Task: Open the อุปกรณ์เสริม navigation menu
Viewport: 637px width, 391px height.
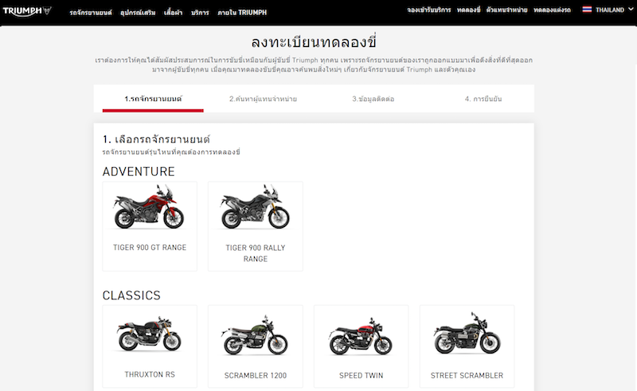Action: pyautogui.click(x=138, y=13)
